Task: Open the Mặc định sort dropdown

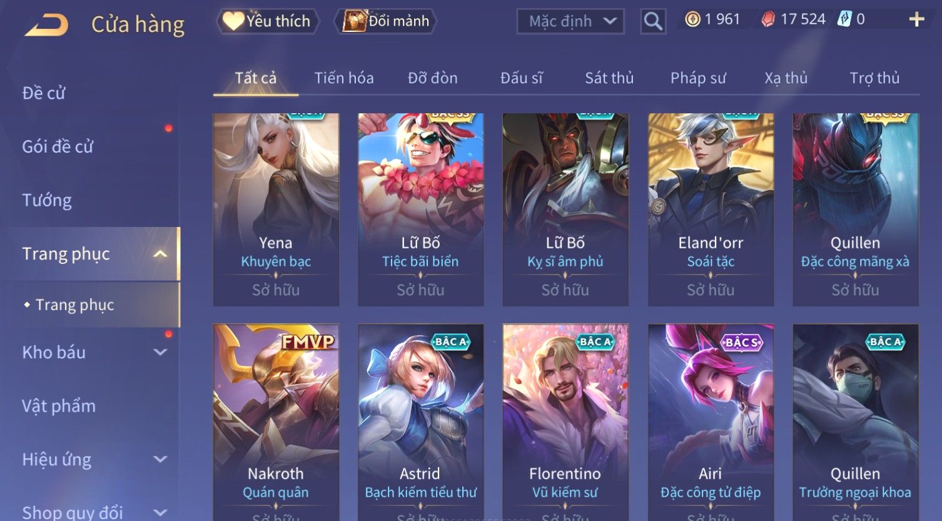Action: 570,21
